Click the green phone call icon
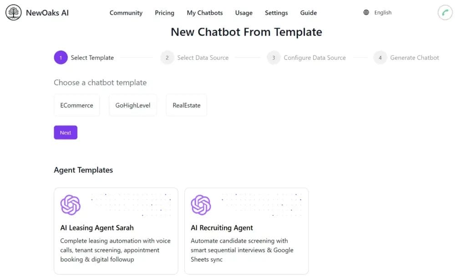Viewport: 455px width, 279px height. point(445,12)
